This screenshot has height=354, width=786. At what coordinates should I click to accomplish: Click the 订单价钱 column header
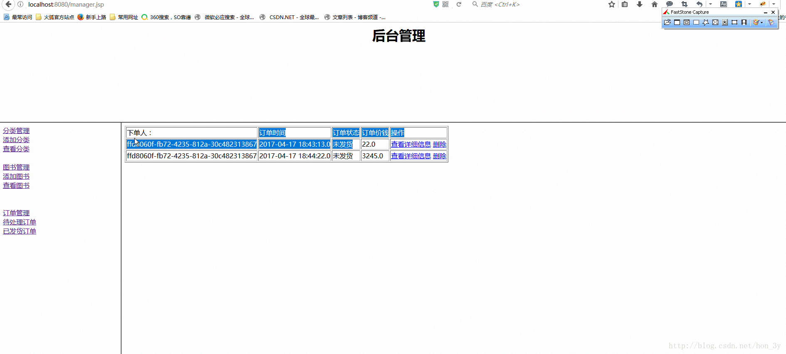[375, 133]
